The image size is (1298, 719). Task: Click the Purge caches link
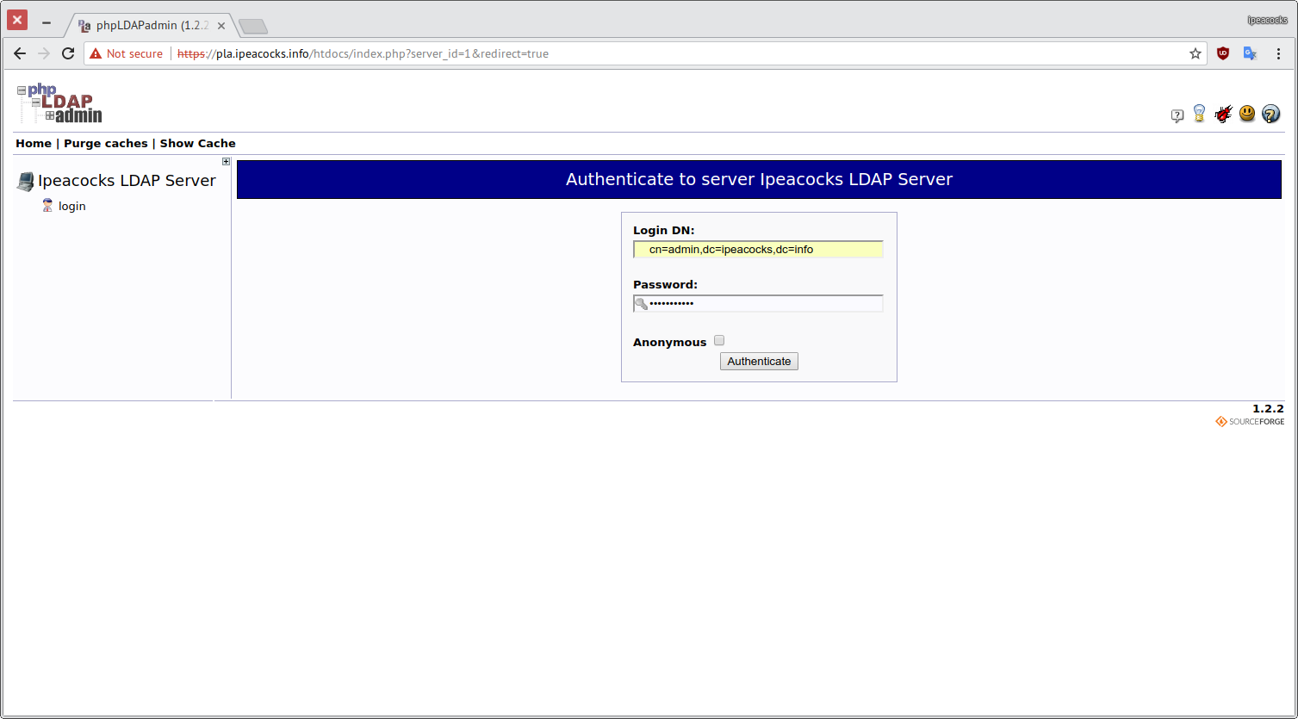point(105,143)
